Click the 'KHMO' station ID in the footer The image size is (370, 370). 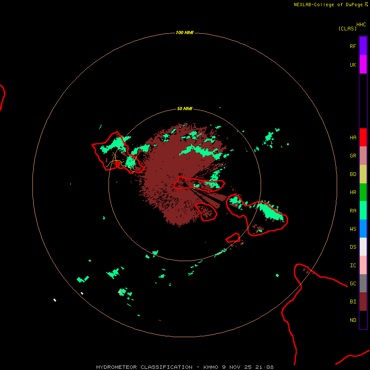211,367
